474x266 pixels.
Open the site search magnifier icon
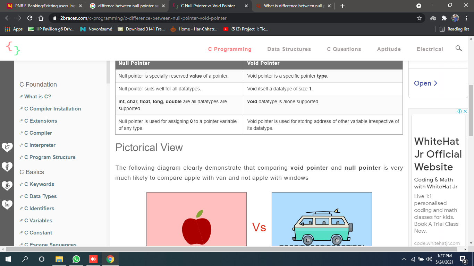pos(458,48)
